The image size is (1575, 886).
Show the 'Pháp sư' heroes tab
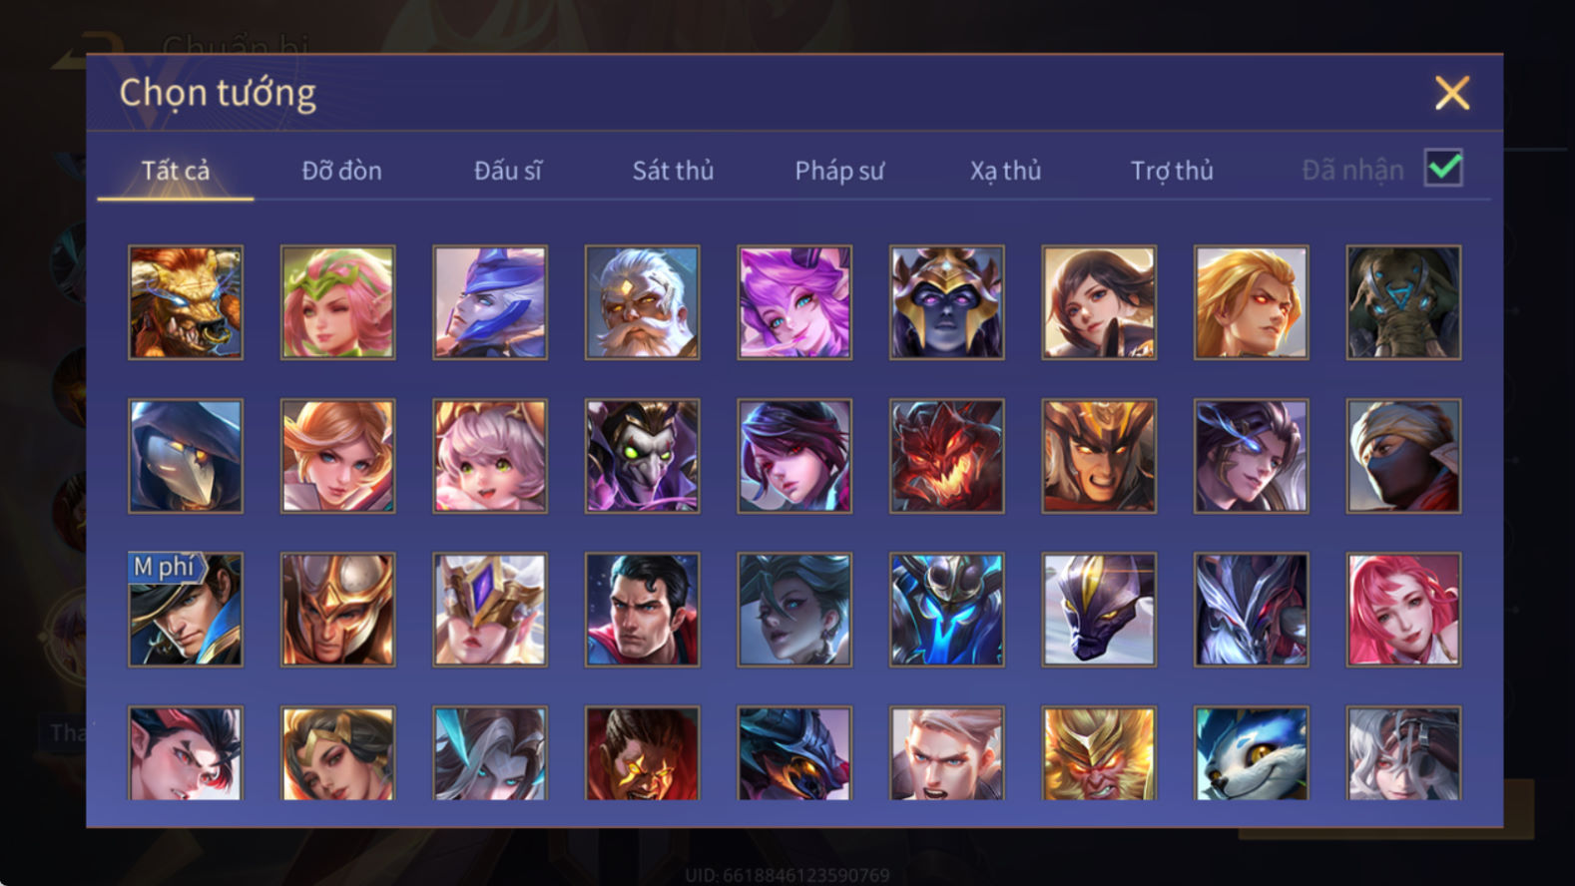coord(839,171)
